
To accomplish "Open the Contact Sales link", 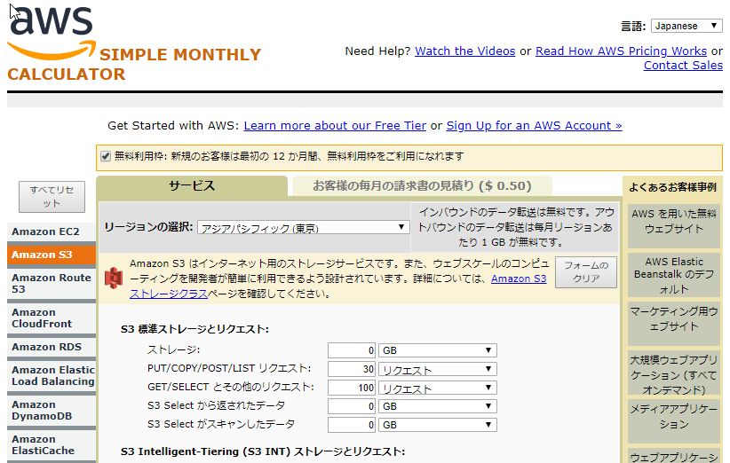I will [683, 66].
